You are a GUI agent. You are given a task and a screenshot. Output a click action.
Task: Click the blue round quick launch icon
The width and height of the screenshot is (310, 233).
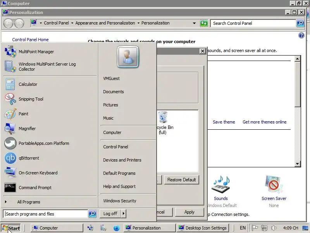point(117,228)
